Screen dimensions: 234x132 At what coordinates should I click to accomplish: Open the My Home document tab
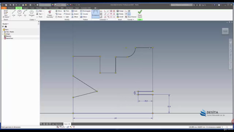pyautogui.click(x=58, y=124)
